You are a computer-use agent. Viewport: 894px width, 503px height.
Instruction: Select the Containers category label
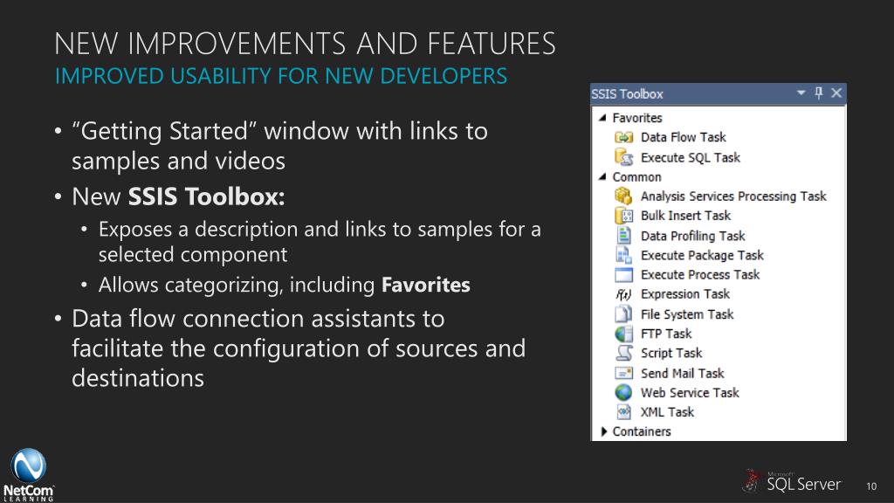click(x=642, y=431)
